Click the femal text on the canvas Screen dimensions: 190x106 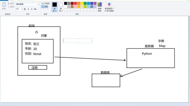[x=37, y=54]
